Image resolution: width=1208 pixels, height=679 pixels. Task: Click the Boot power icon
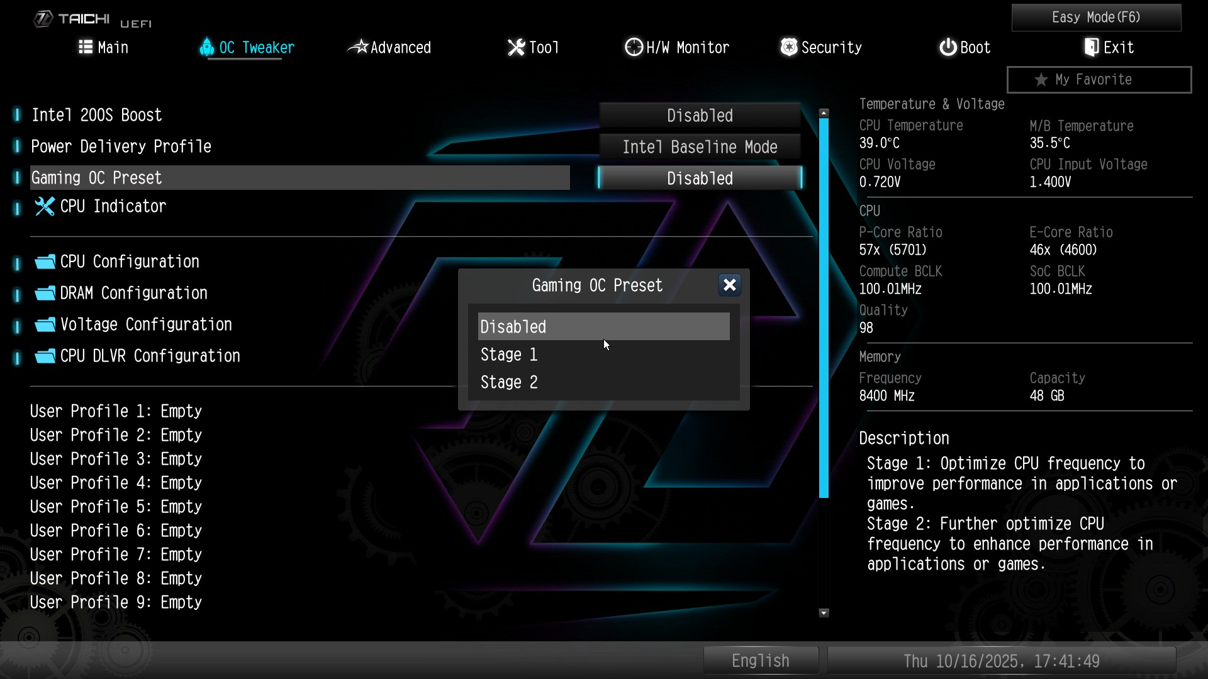point(948,47)
